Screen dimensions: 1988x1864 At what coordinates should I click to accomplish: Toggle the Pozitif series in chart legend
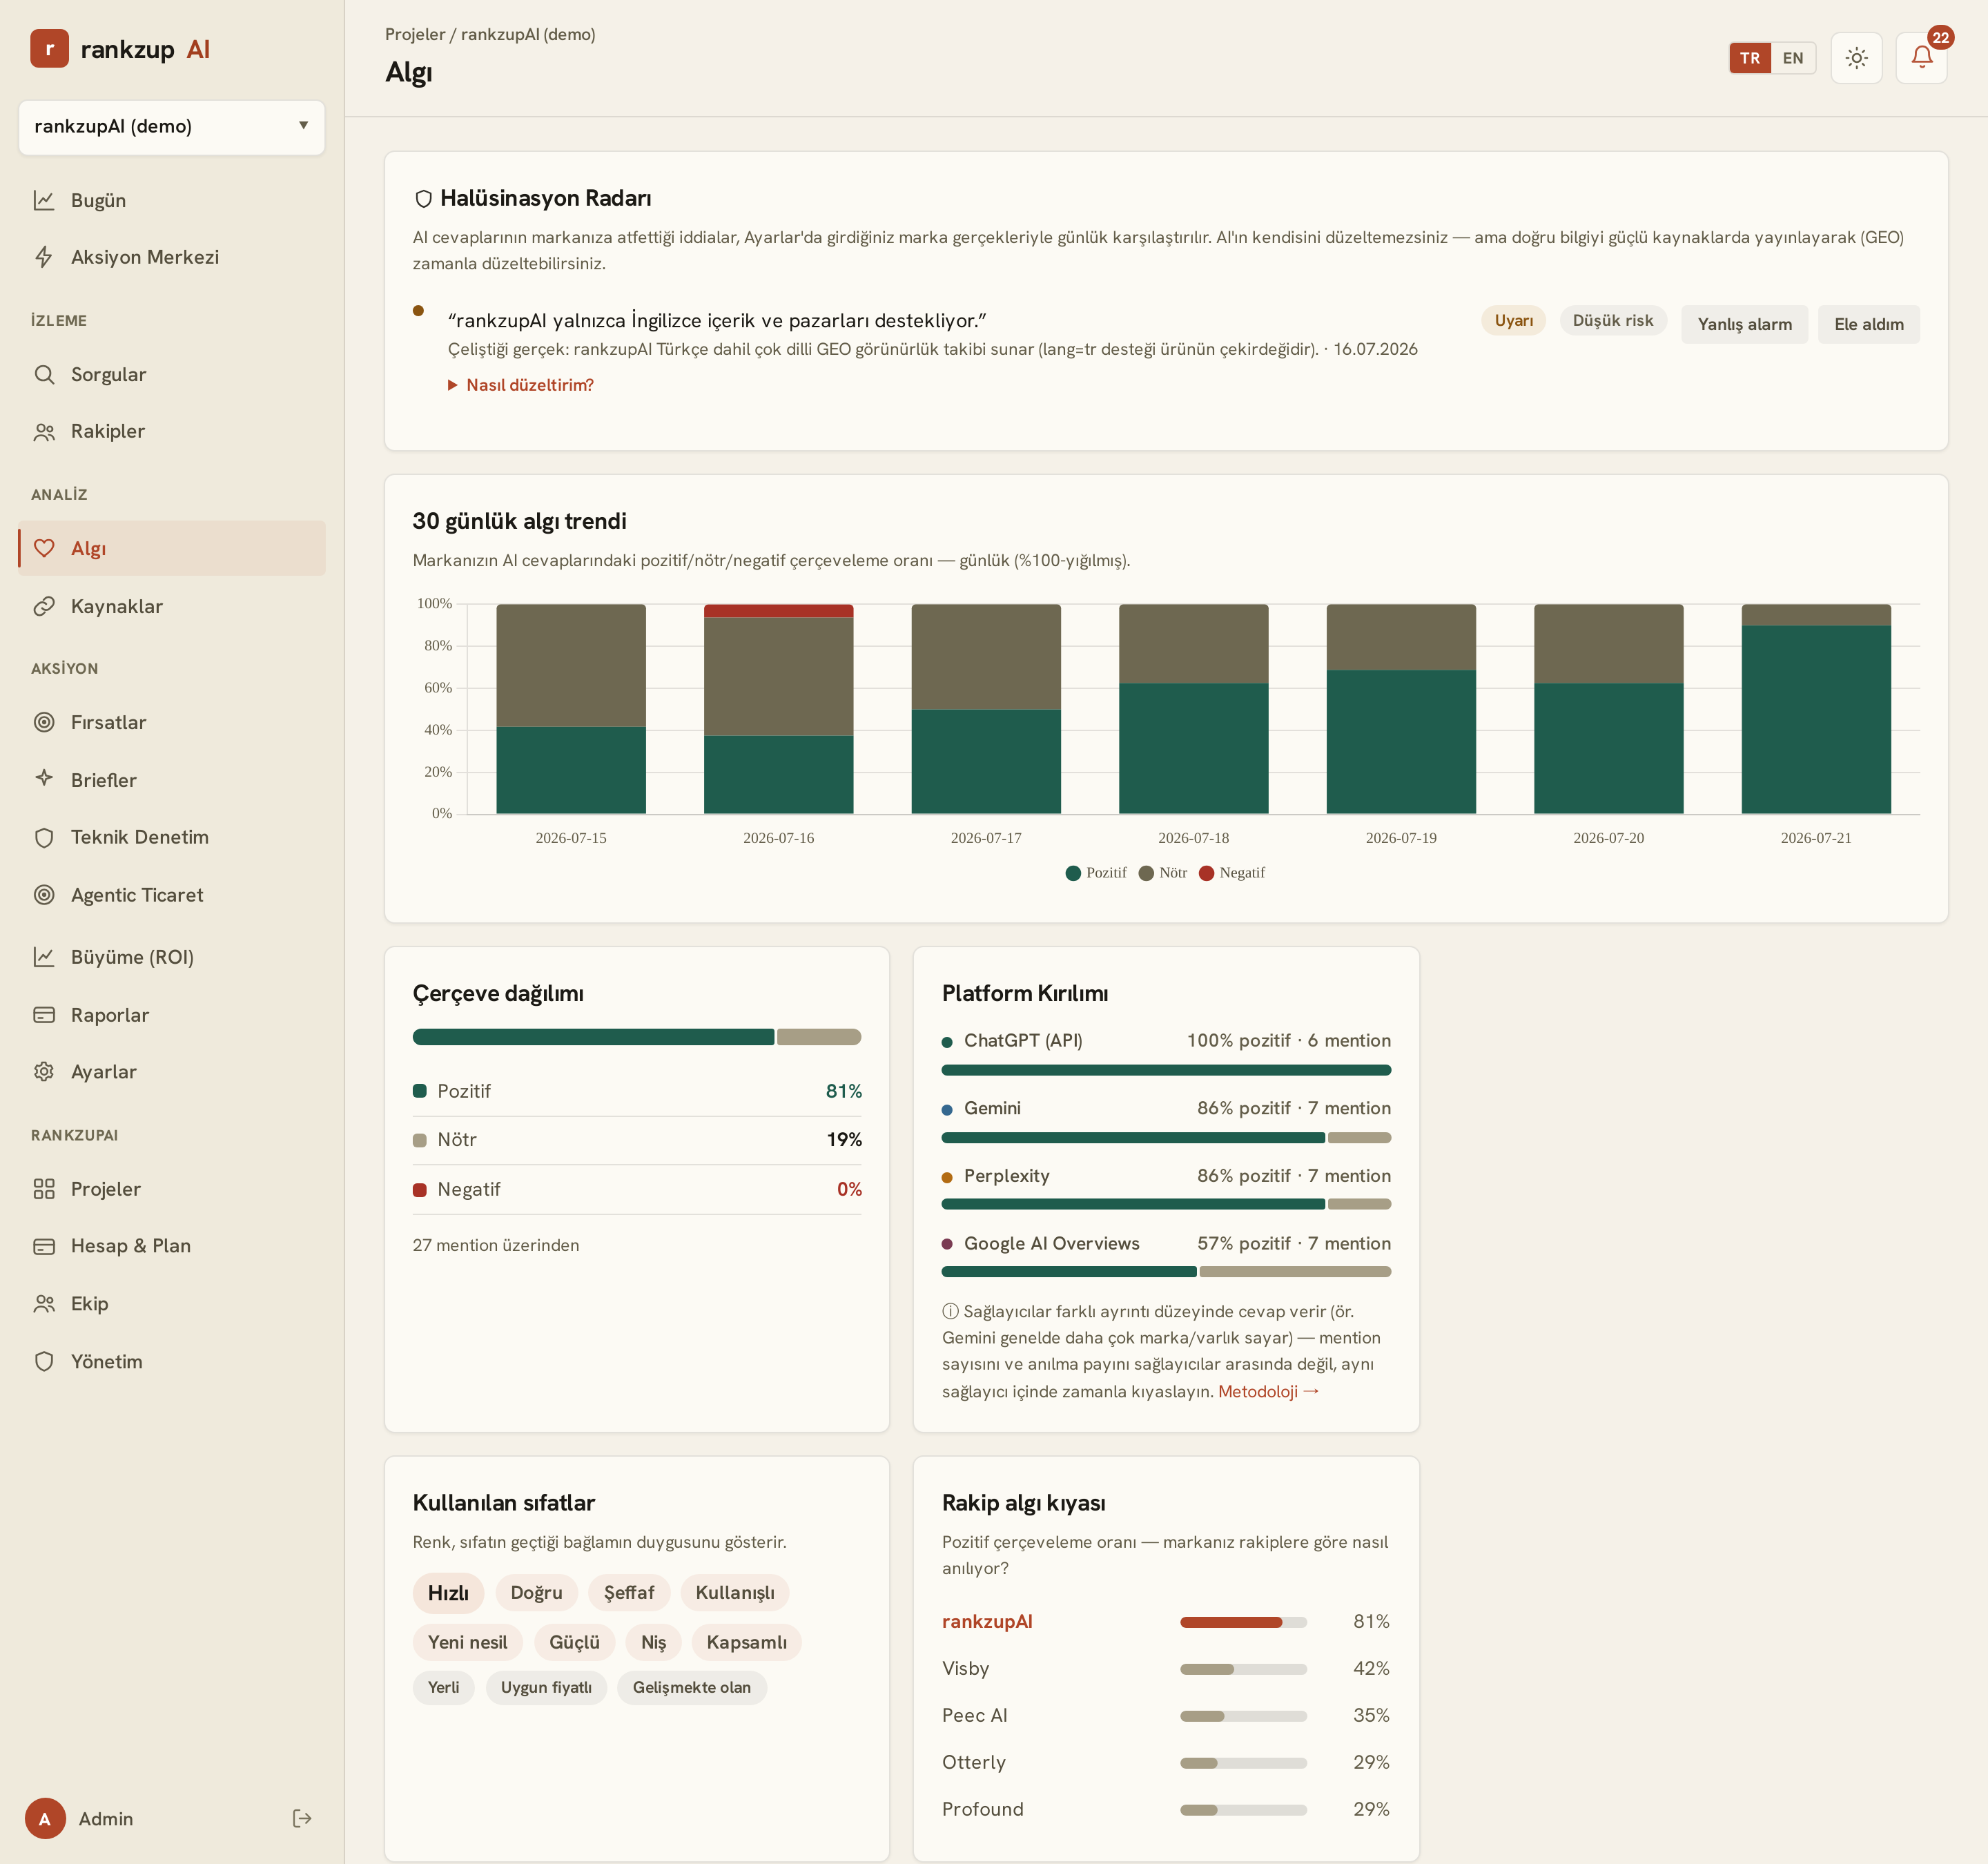pyautogui.click(x=1096, y=873)
